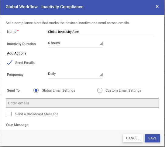Viewport: 165px width, 147px height.
Task: Click the Inactivity Duration field label
Action: click(x=21, y=44)
